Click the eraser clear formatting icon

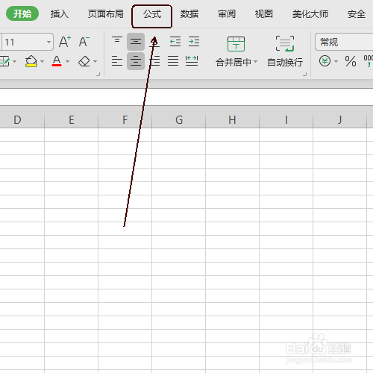point(84,61)
